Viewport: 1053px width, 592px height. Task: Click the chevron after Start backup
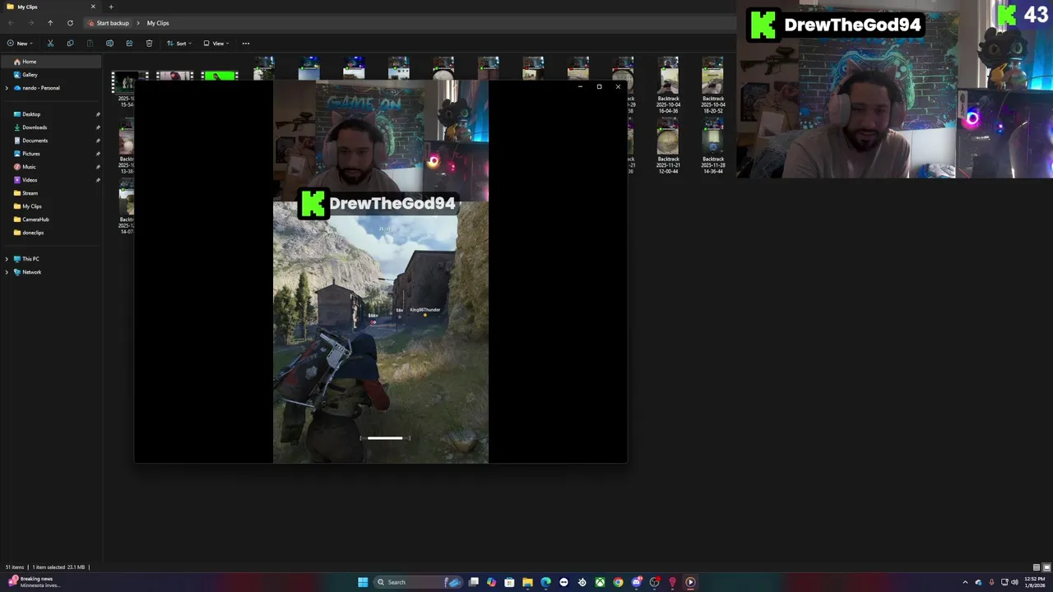(x=138, y=23)
